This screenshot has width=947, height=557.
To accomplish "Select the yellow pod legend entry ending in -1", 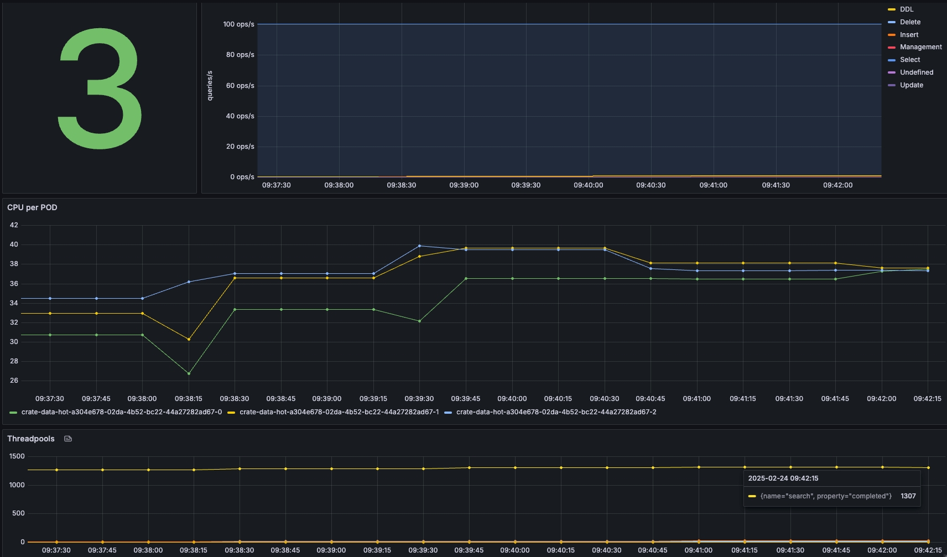I will [x=339, y=412].
